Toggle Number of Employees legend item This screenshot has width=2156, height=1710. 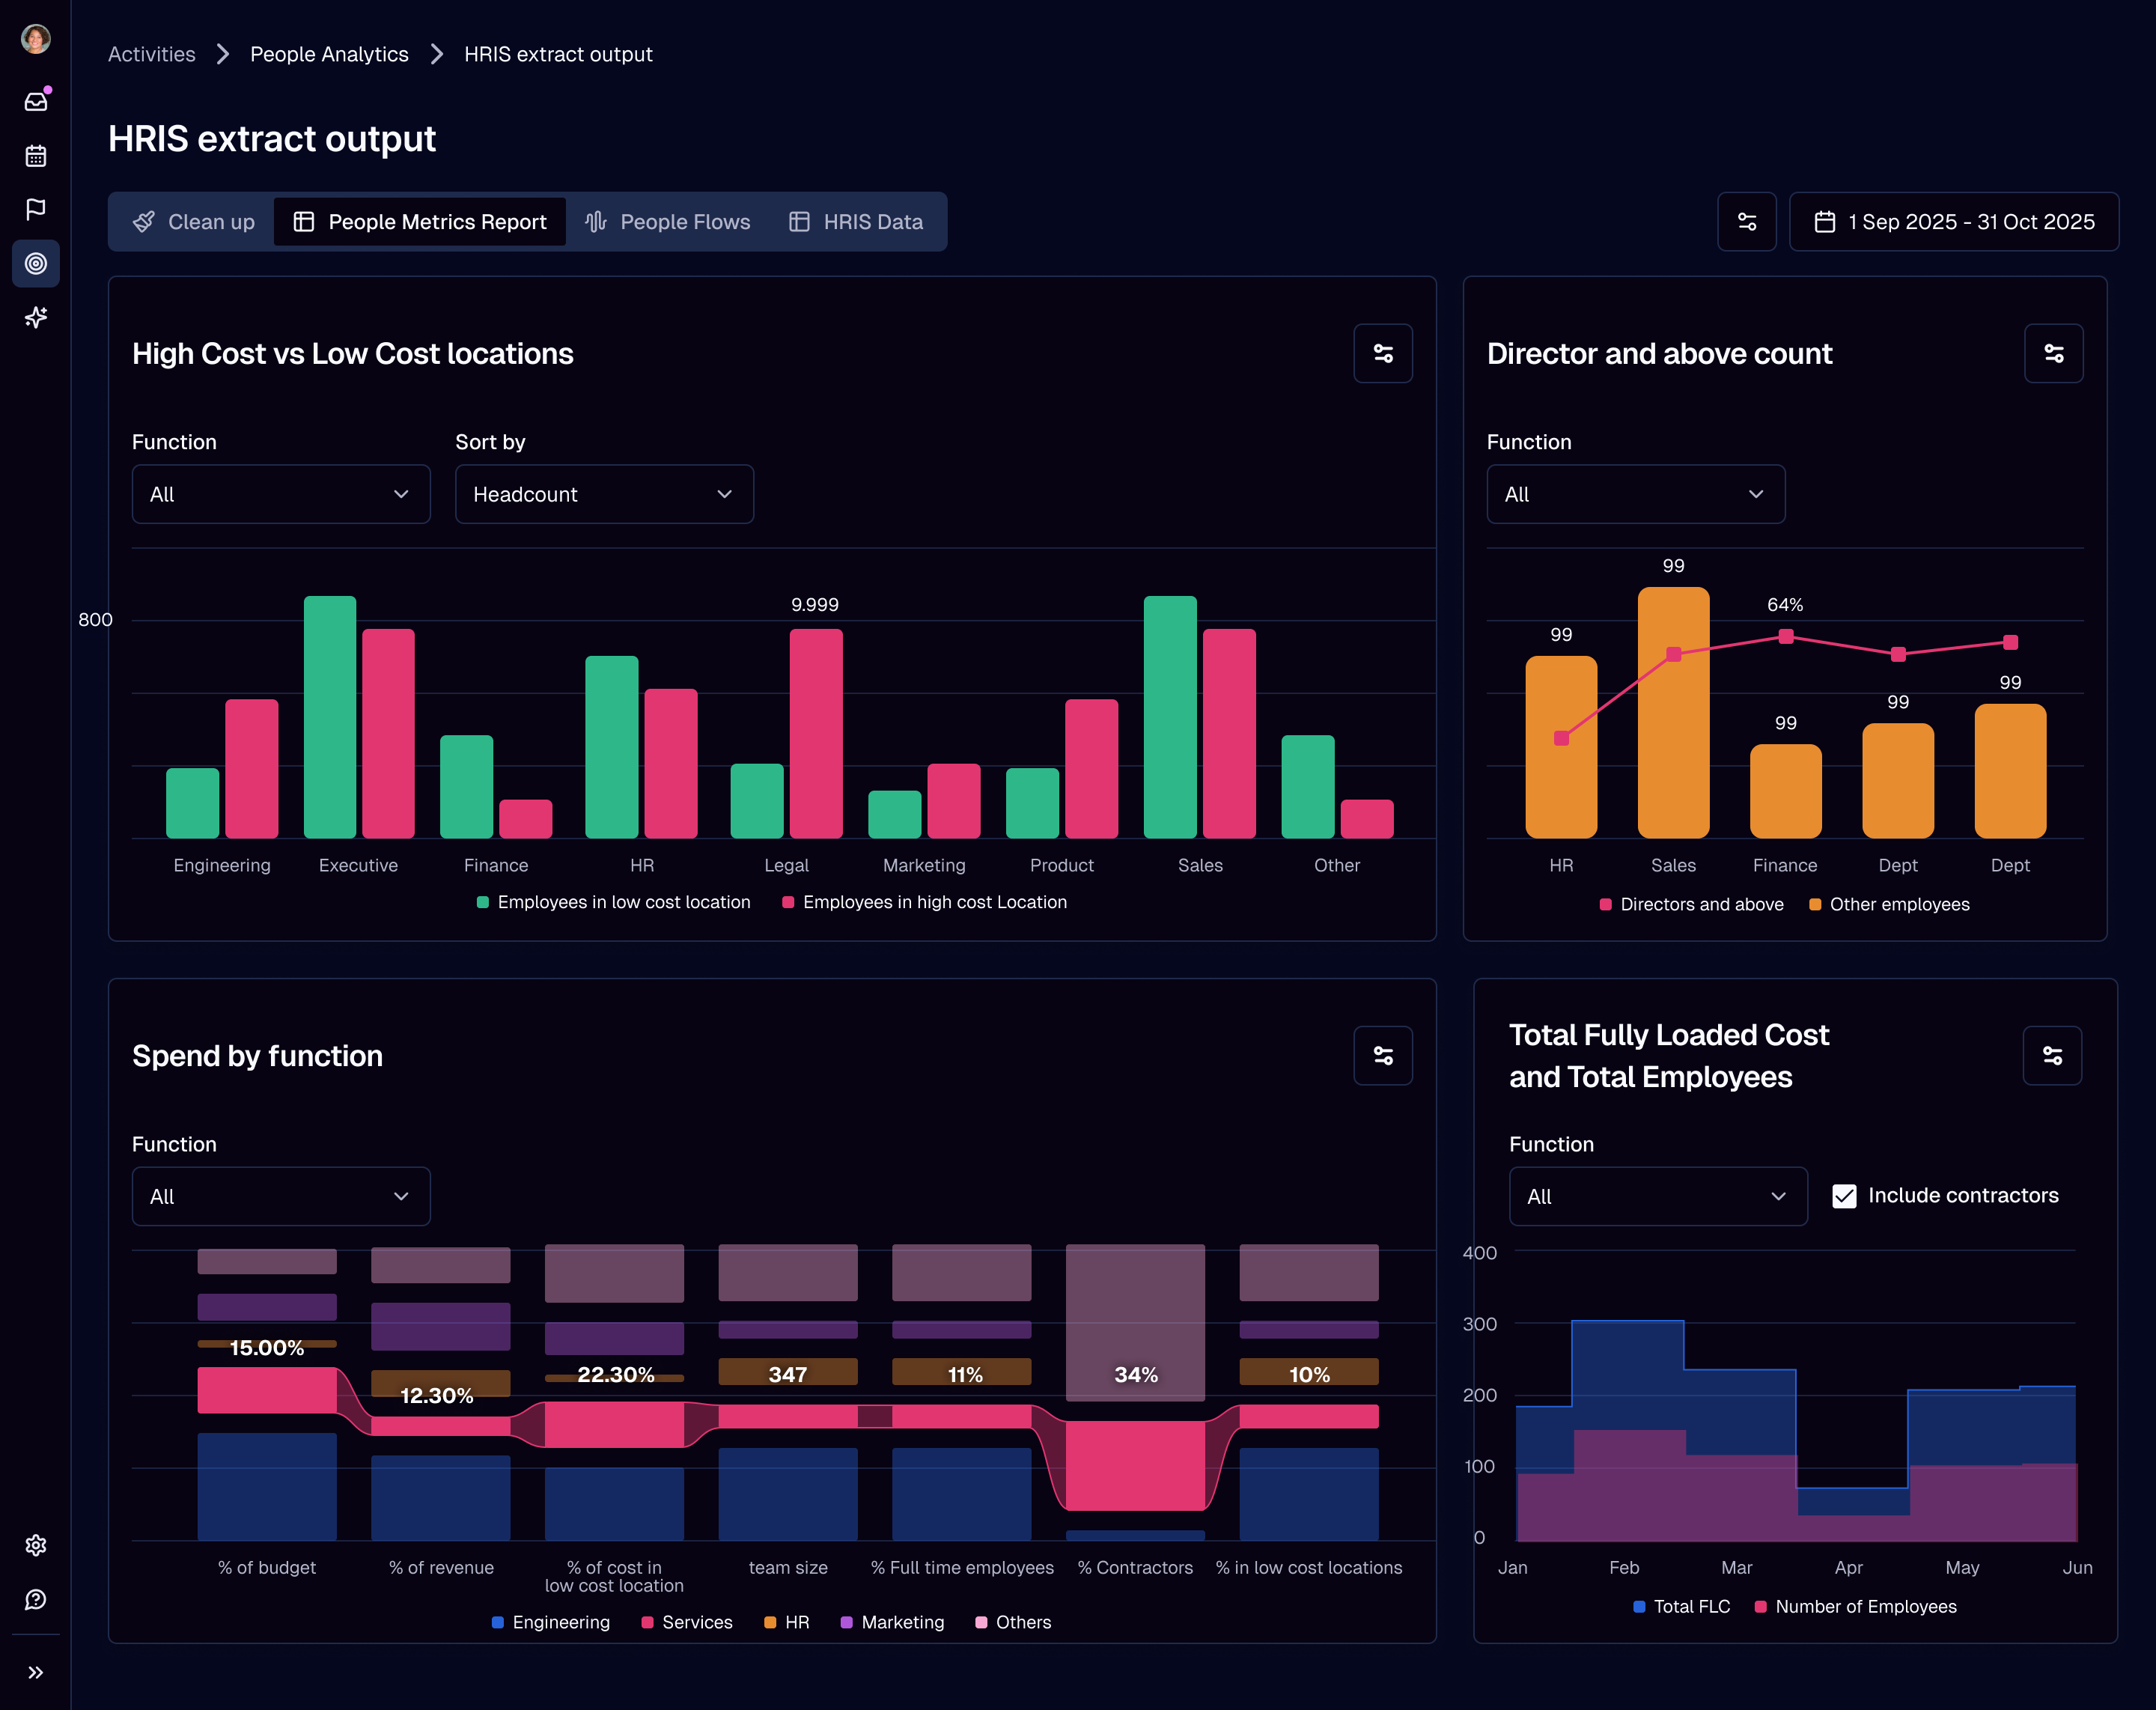pos(1856,1606)
